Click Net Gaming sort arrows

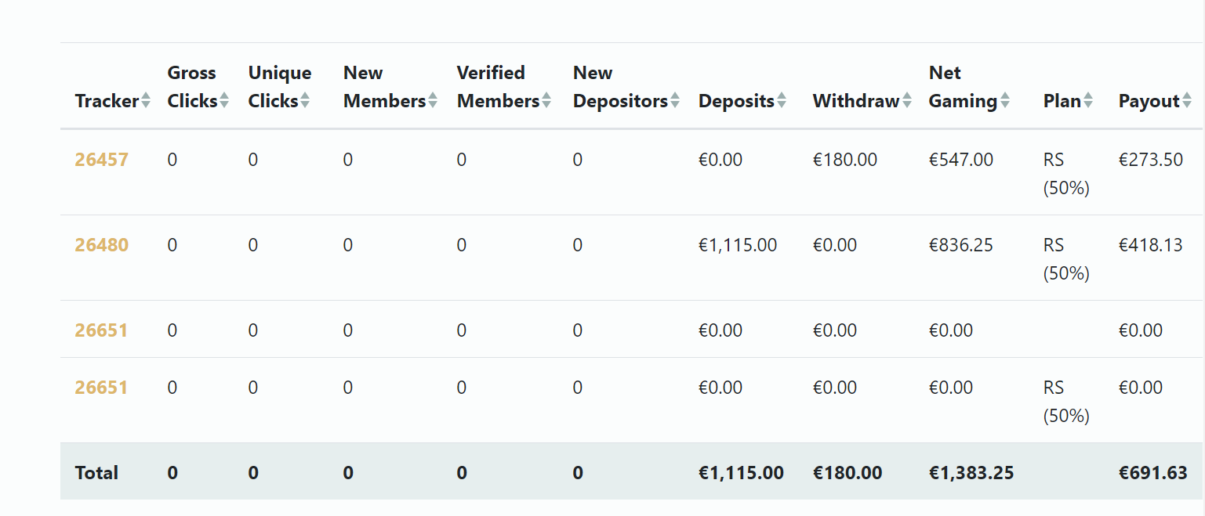click(1005, 101)
